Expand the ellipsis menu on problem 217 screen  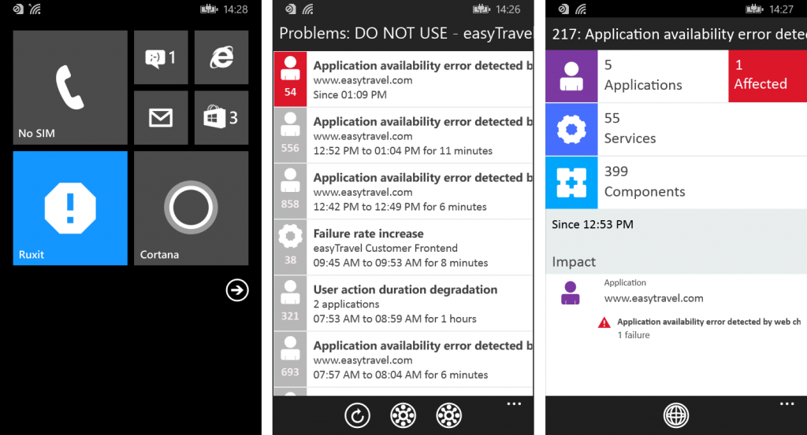click(787, 404)
